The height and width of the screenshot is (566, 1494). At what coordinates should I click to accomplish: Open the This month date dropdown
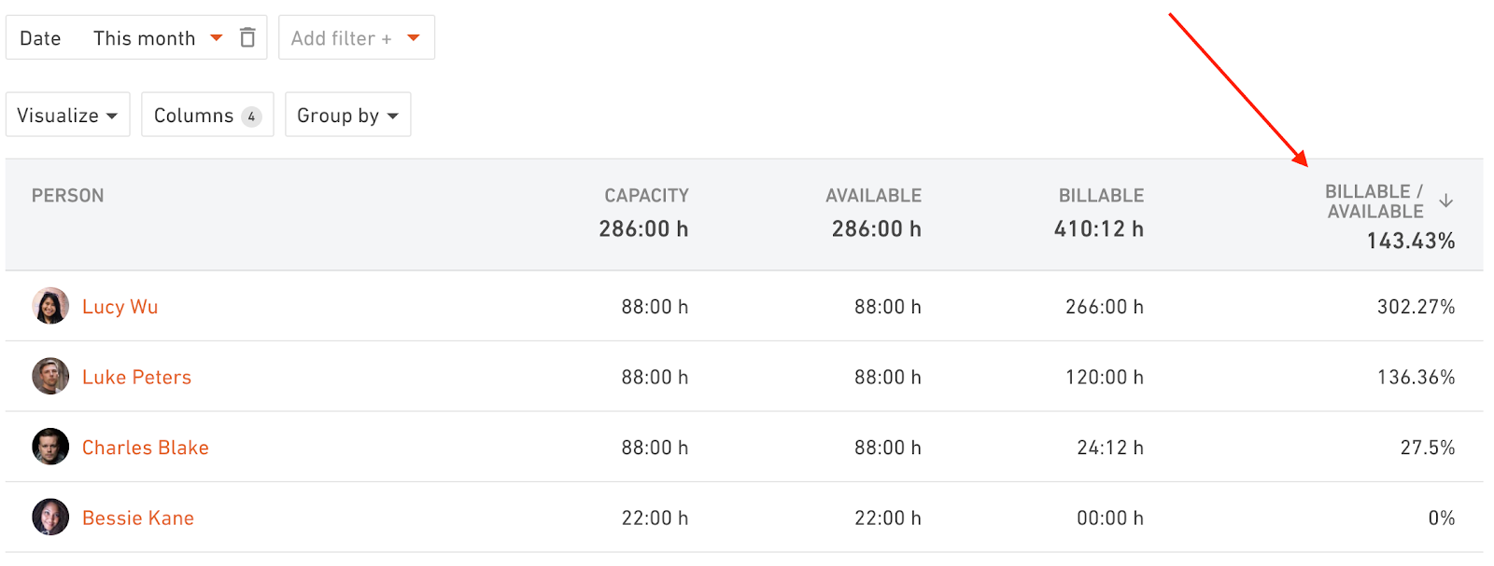click(x=158, y=38)
